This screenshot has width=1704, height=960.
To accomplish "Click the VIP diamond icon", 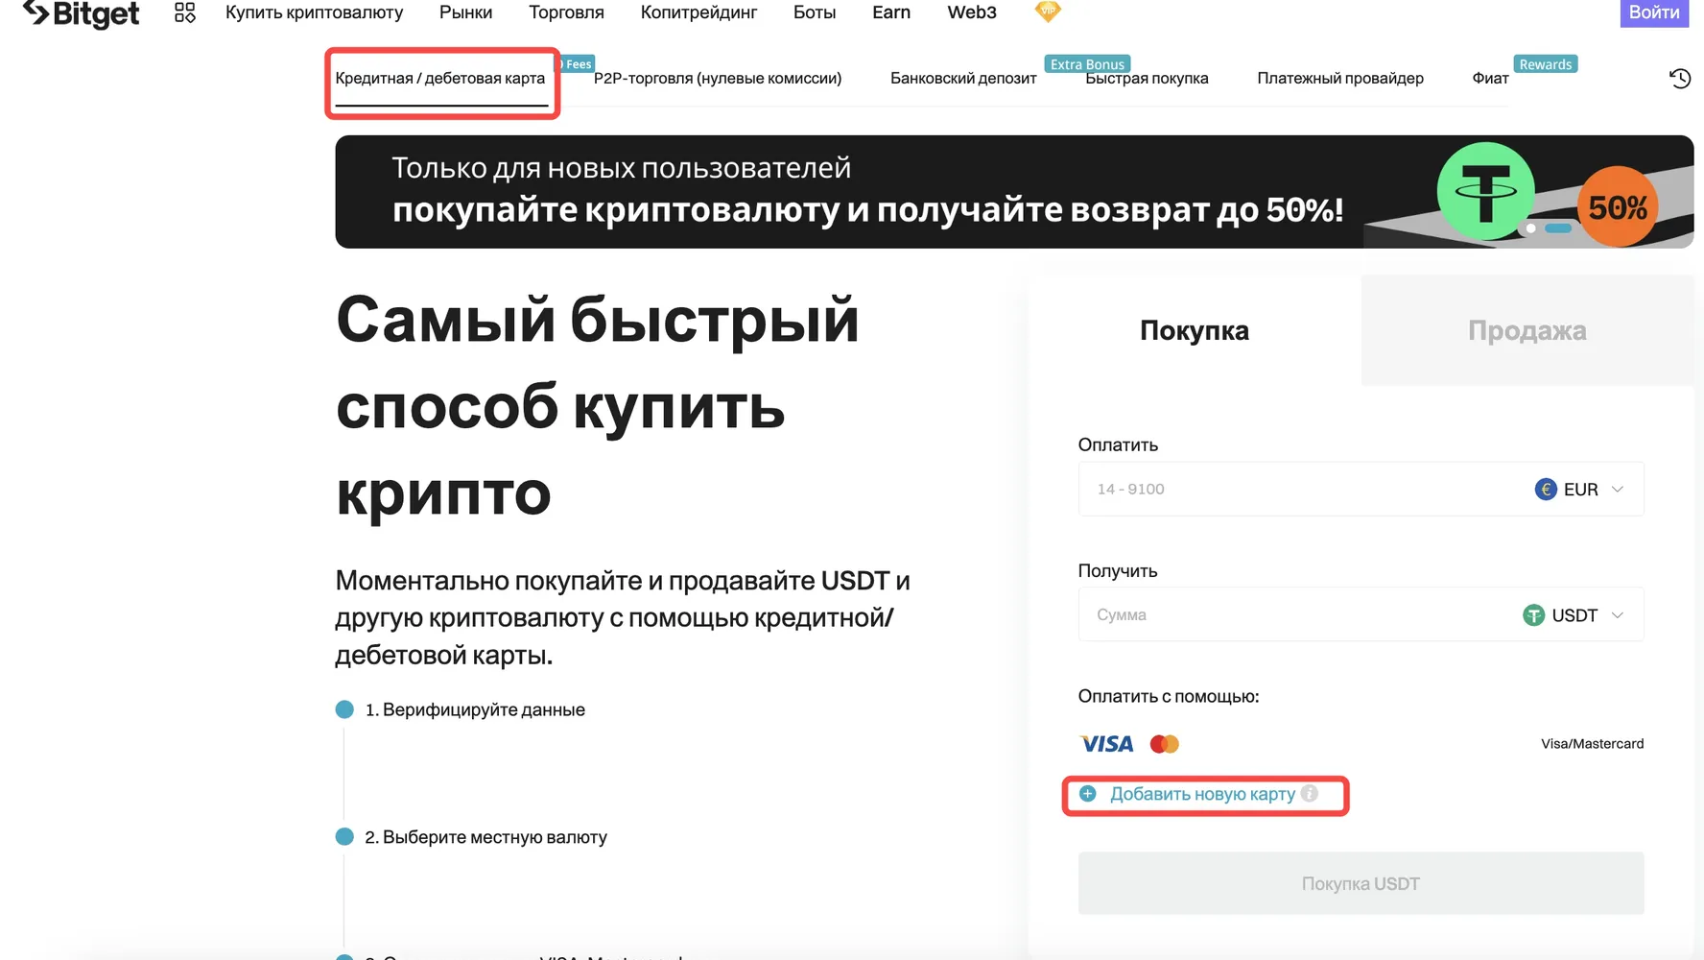I will (x=1048, y=12).
